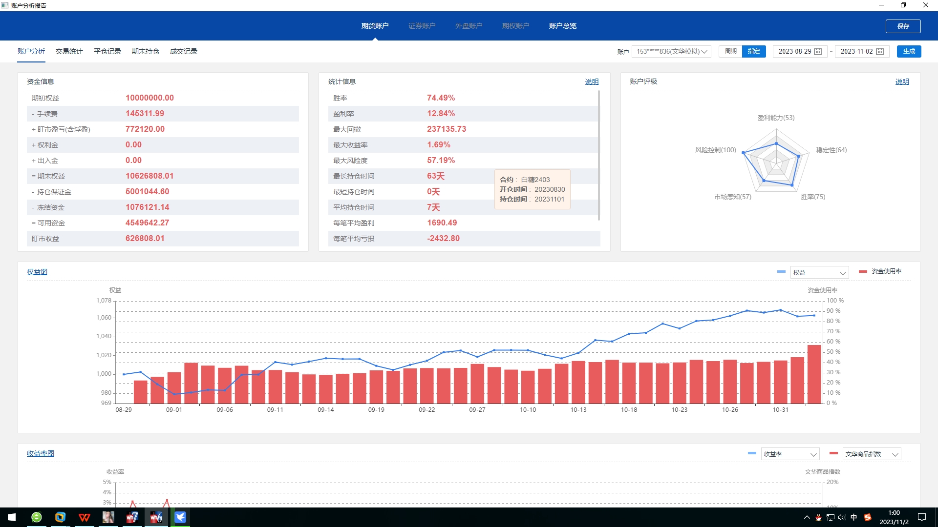Select the 成交记录 sub-tab
This screenshot has height=527, width=938.
[183, 51]
